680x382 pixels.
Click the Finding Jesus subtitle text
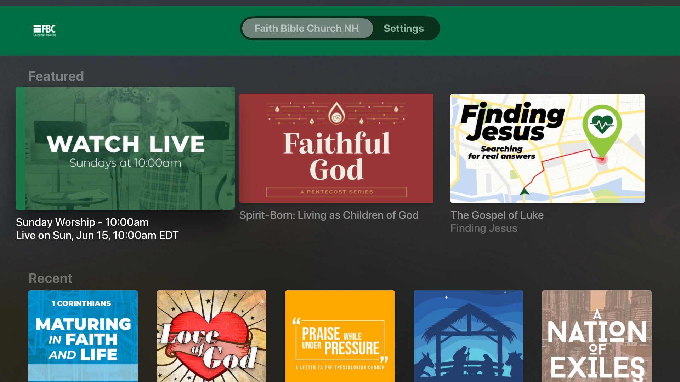tap(483, 228)
